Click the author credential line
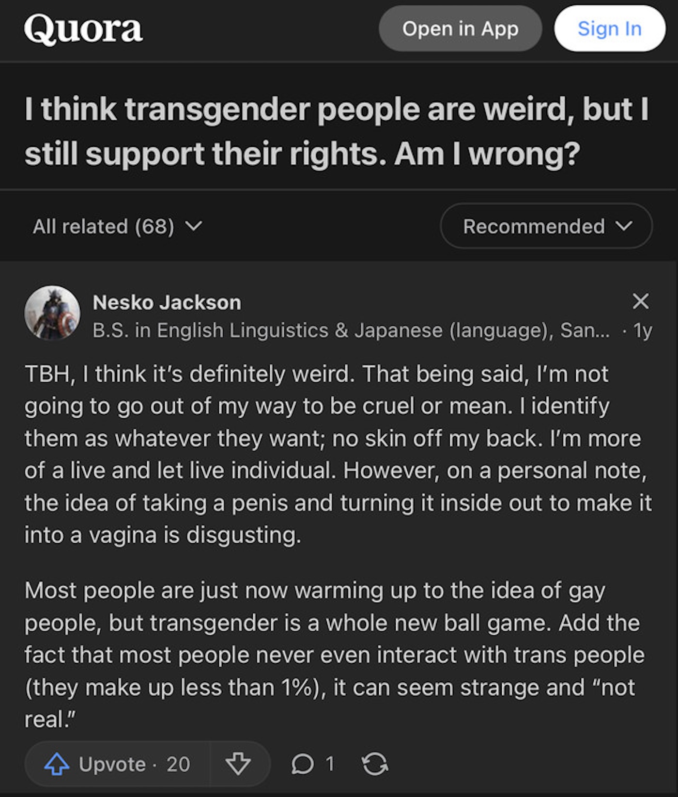The width and height of the screenshot is (678, 797). 351,330
